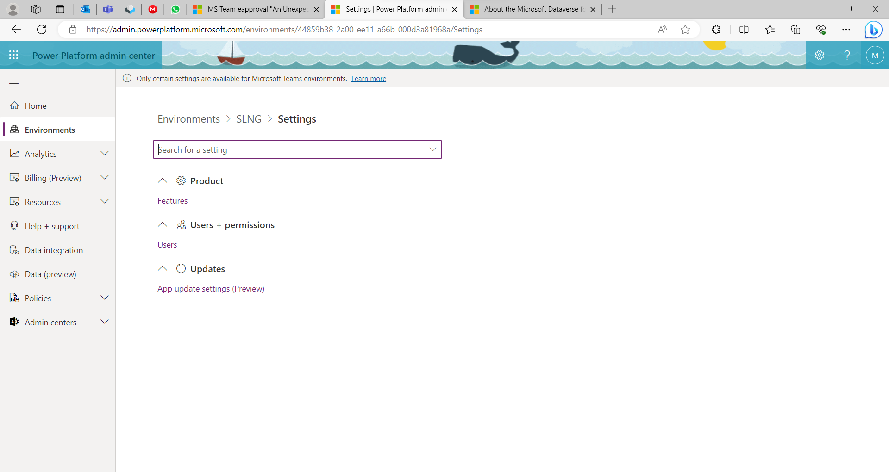889x472 pixels.
Task: Collapse the Updates section
Action: click(x=163, y=268)
